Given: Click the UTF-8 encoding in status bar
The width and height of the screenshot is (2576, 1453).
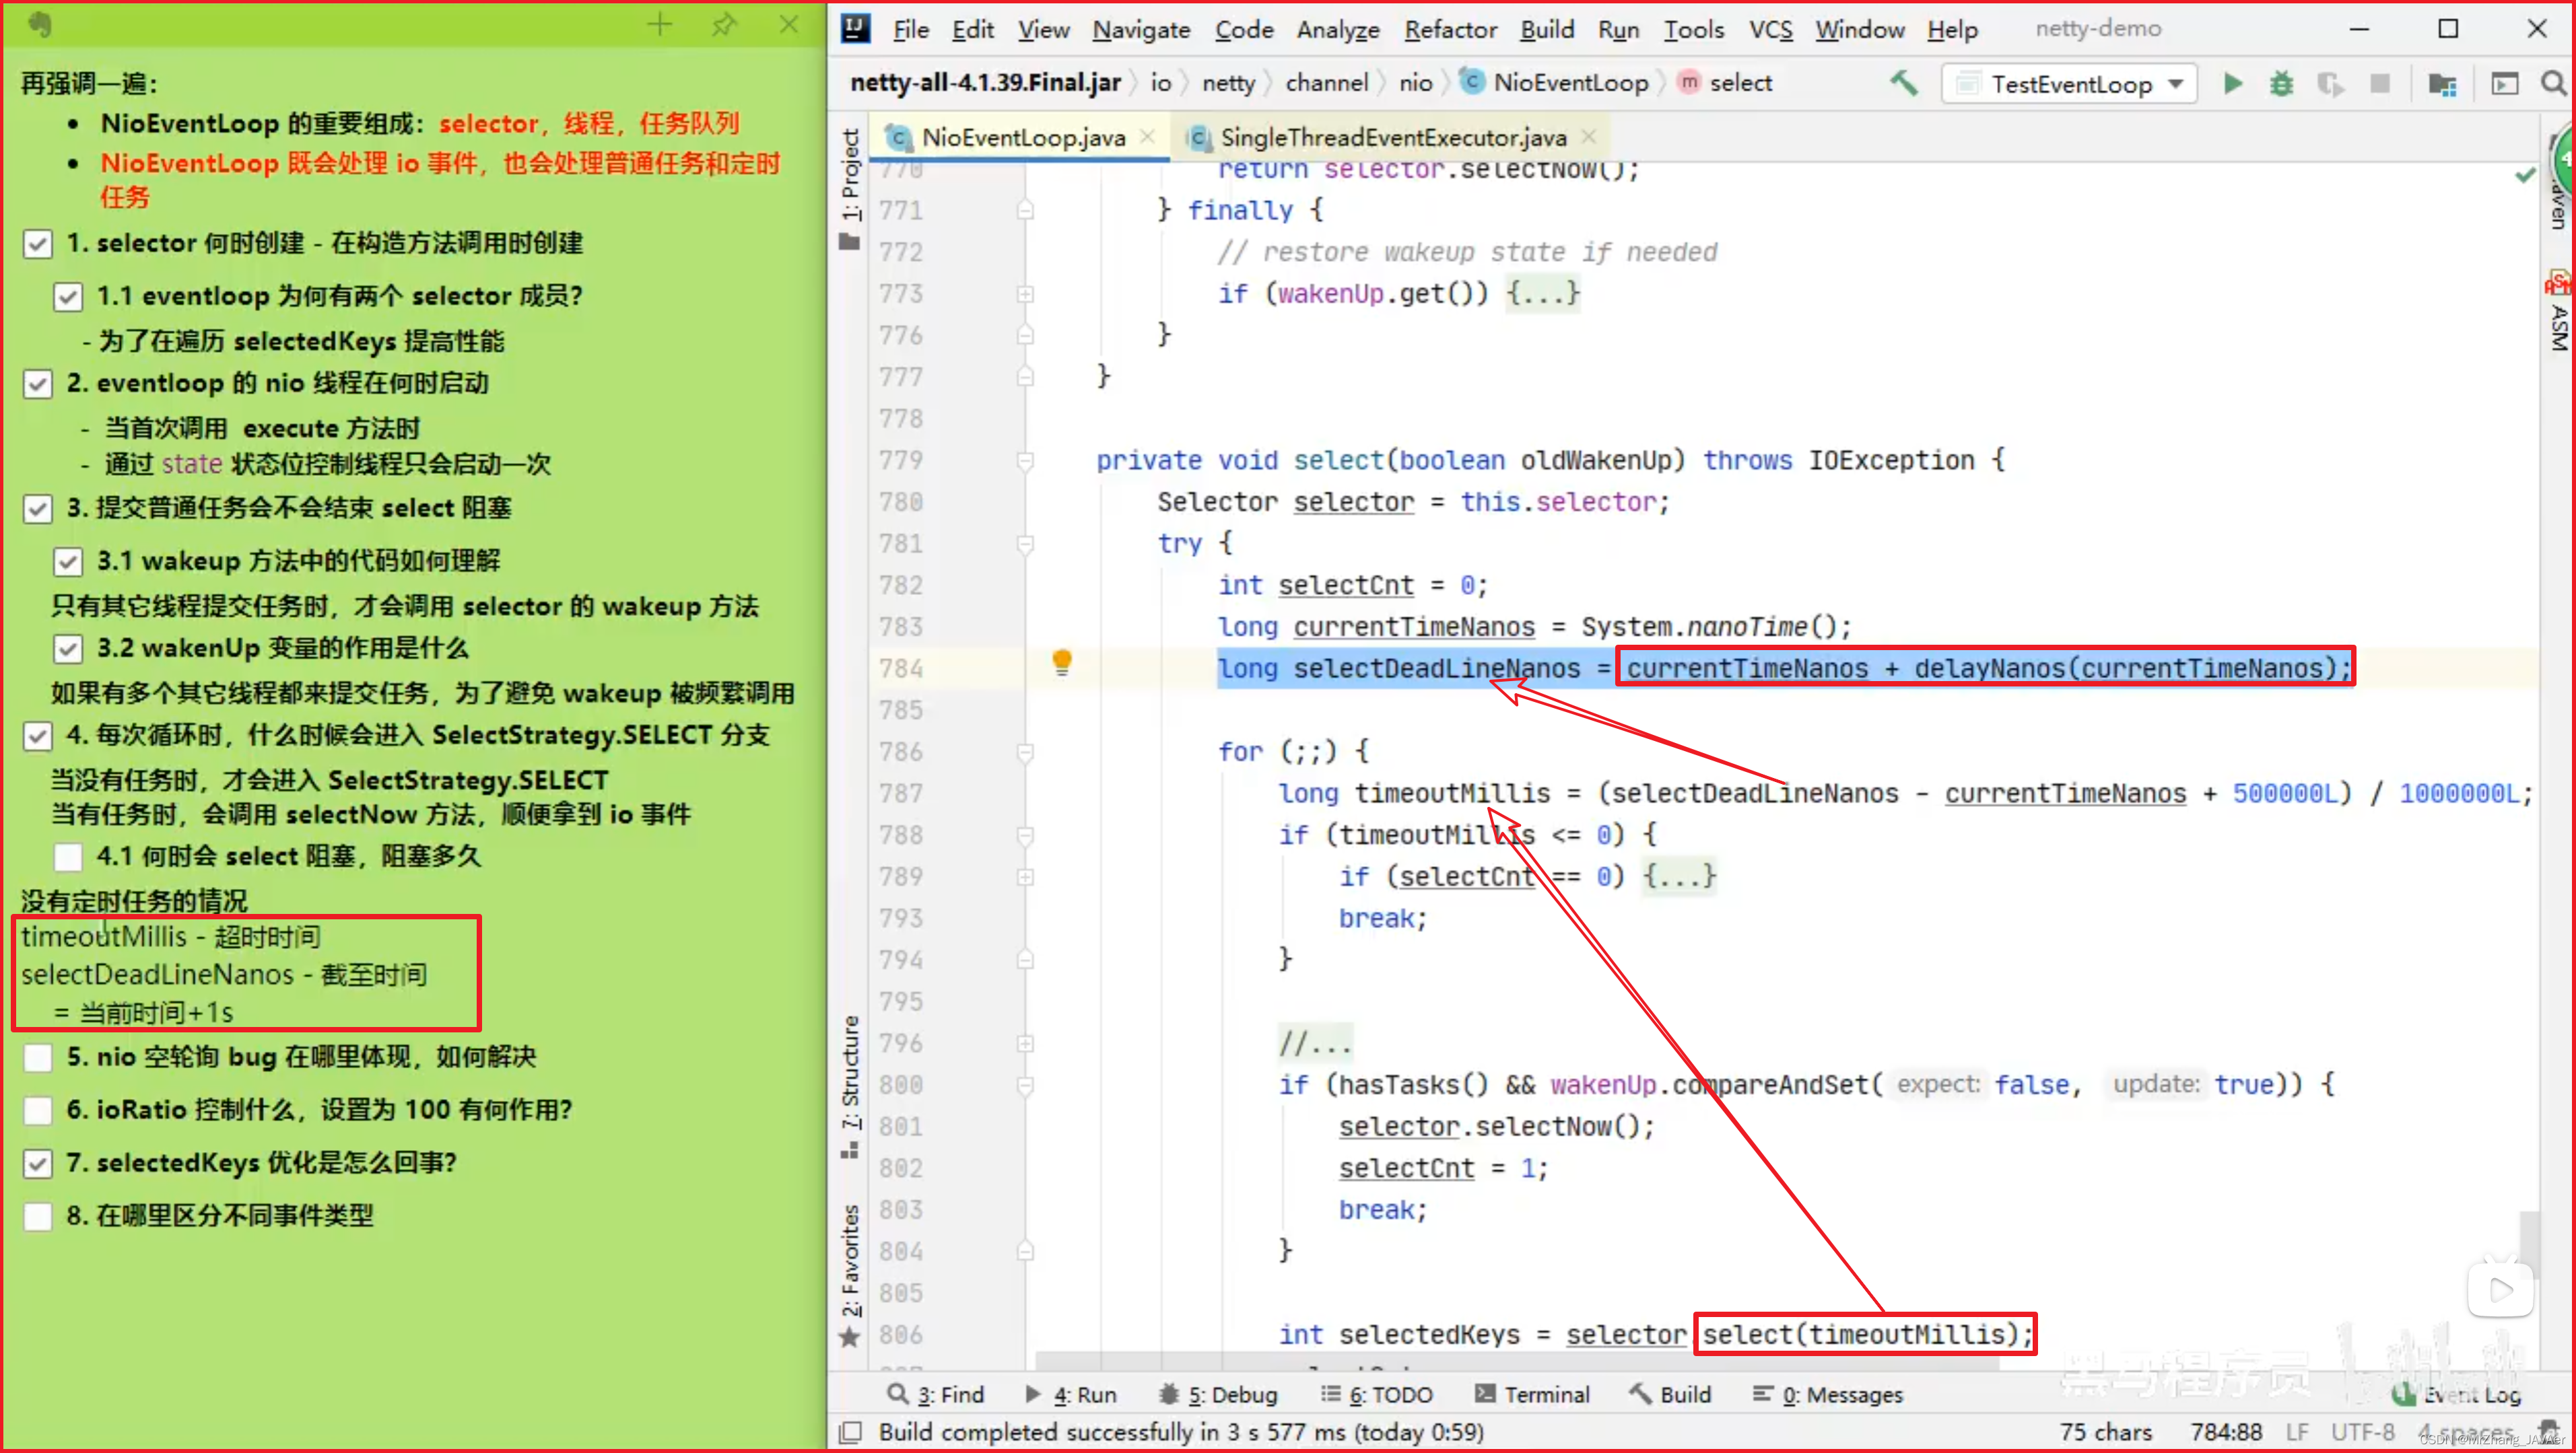Looking at the screenshot, I should 2362,1432.
